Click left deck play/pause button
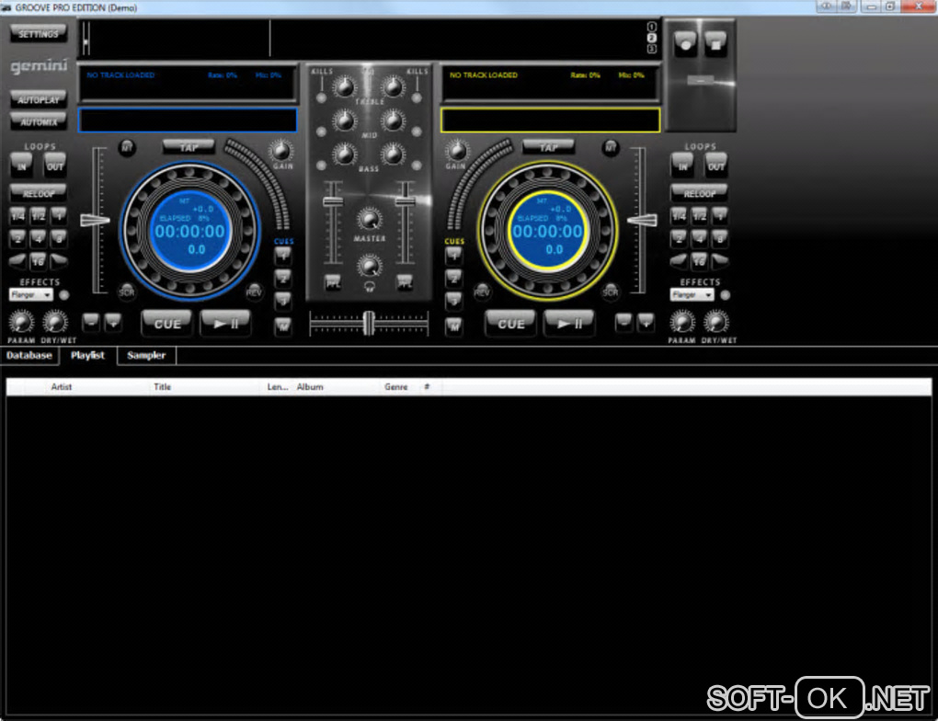 225,323
